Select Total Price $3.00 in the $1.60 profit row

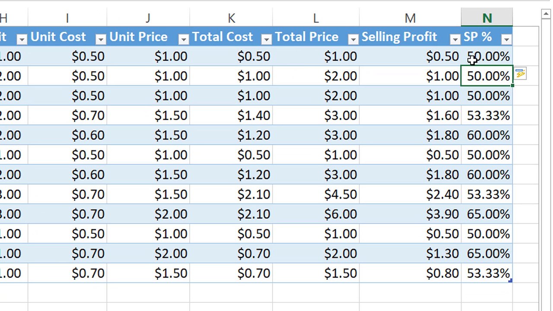(x=316, y=115)
